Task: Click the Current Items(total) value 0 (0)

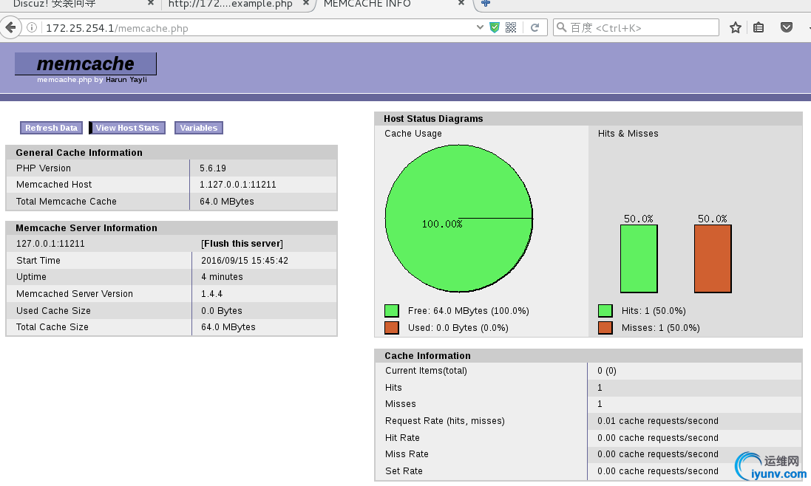Action: click(607, 370)
